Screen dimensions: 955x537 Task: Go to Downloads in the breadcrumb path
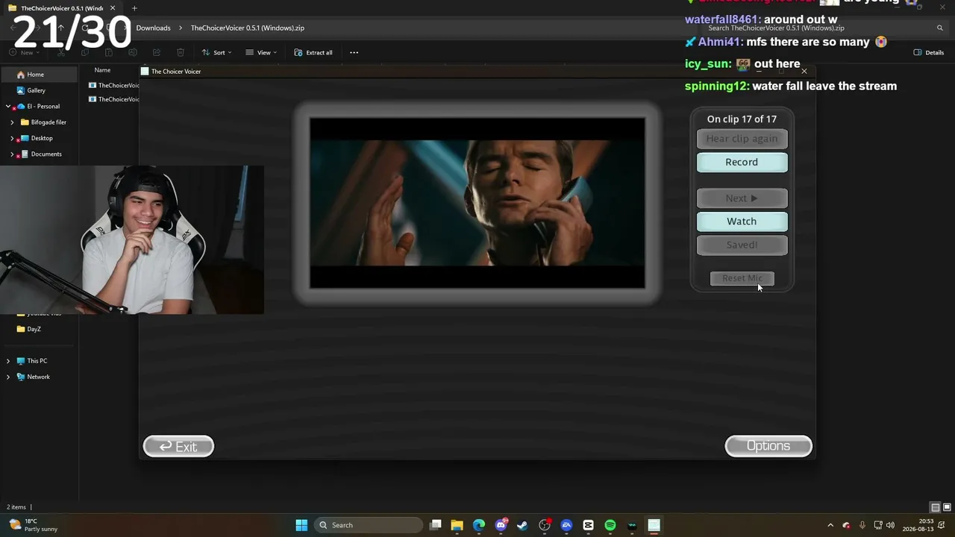coord(153,28)
